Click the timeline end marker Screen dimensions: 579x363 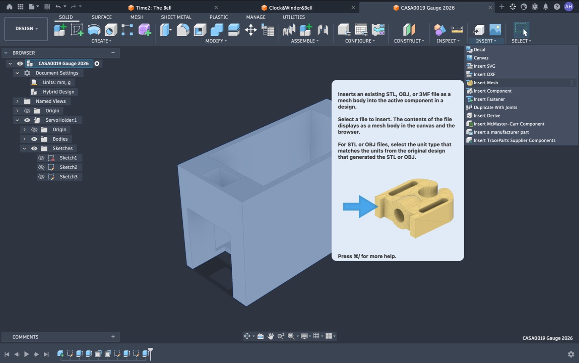pyautogui.click(x=150, y=354)
